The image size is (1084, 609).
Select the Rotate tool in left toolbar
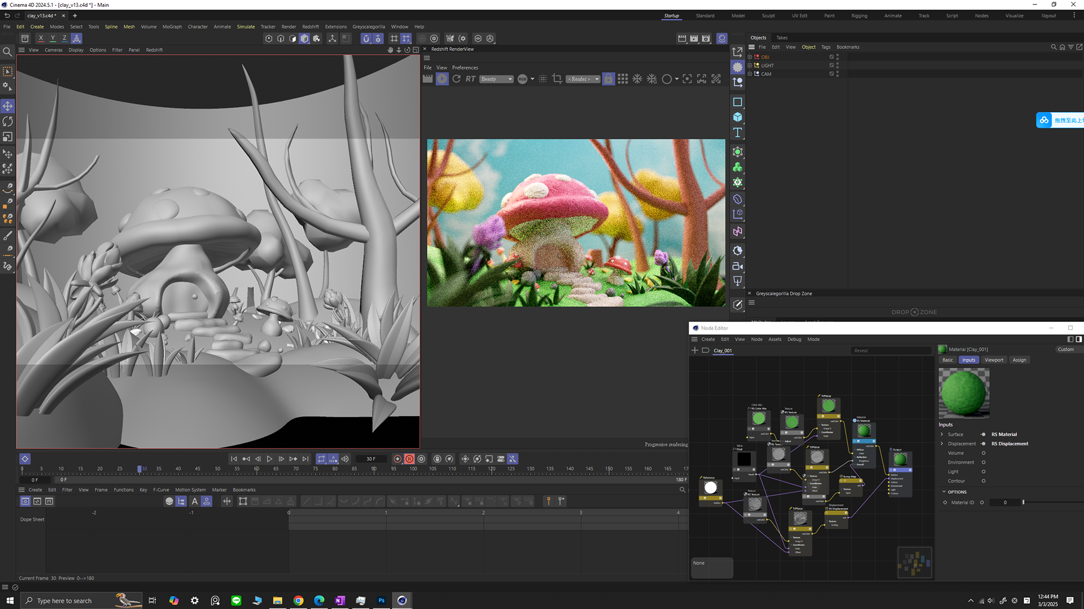click(8, 121)
